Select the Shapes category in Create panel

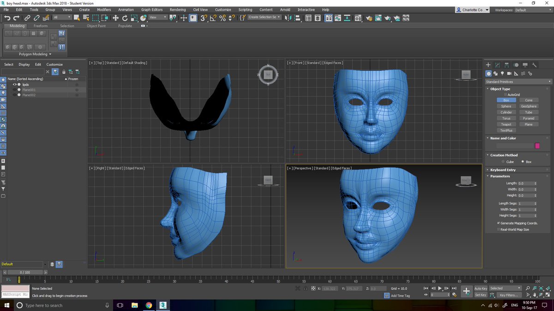[496, 73]
